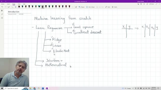The height and width of the screenshot is (90, 161).
Task: Show the Ruler on the canvas
Action: pos(108,7)
